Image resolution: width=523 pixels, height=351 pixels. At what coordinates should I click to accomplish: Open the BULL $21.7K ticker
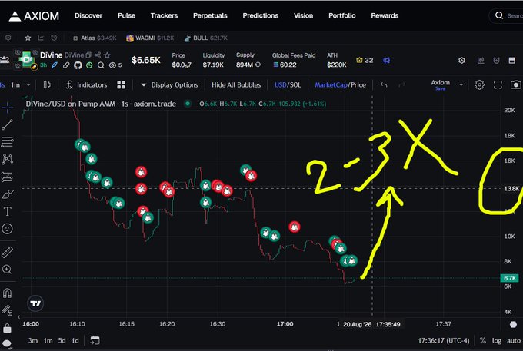click(x=206, y=38)
